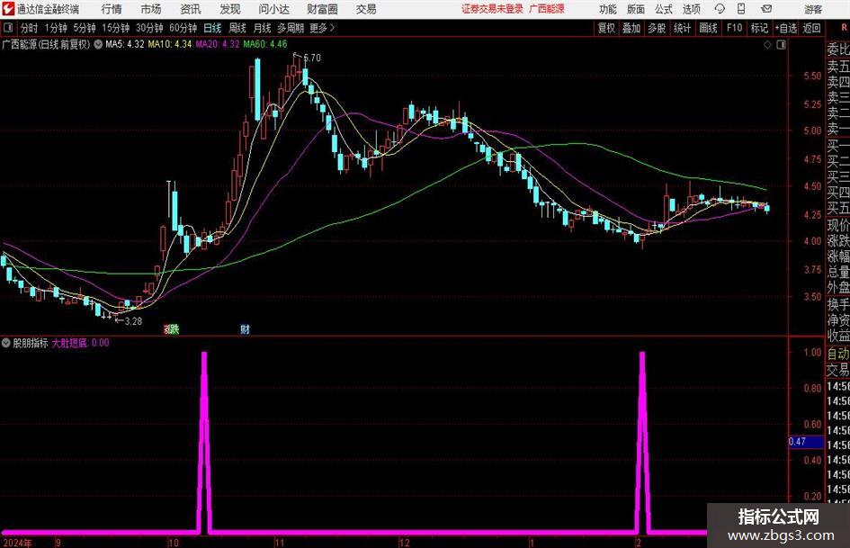This screenshot has height=548, width=850.
Task: Switch to 1分钟 period tab
Action: click(56, 28)
